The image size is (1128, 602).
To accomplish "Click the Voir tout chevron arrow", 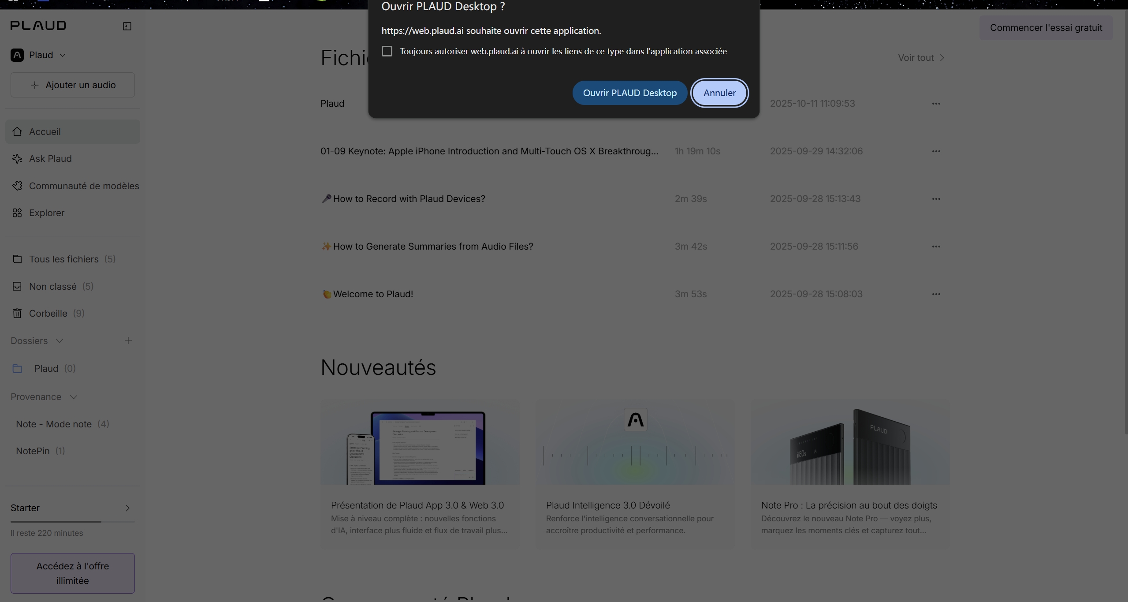I will (x=942, y=58).
